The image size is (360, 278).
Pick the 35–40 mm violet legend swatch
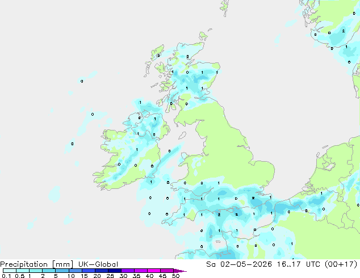(x=141, y=271)
